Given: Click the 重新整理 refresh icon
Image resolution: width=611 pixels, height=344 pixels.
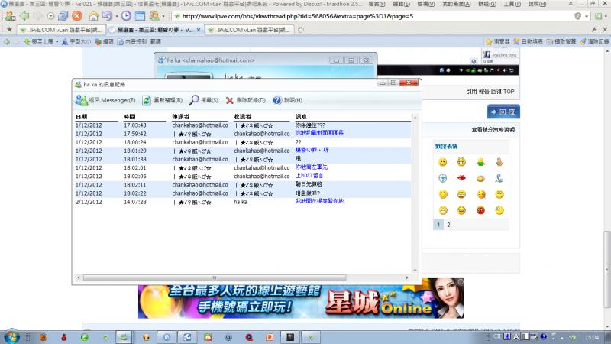Looking at the screenshot, I should click(147, 100).
